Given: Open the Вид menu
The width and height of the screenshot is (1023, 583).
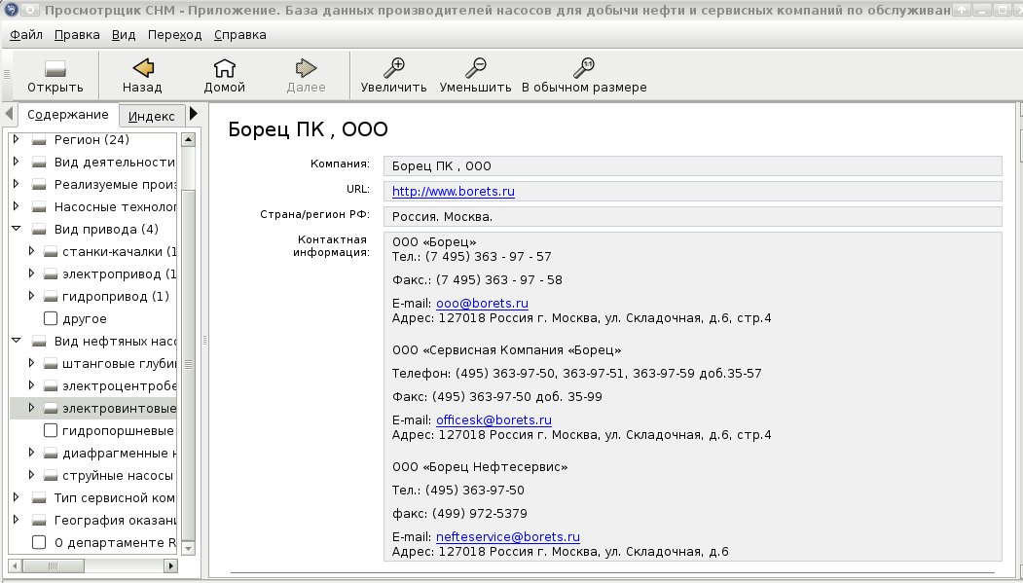Looking at the screenshot, I should (124, 35).
